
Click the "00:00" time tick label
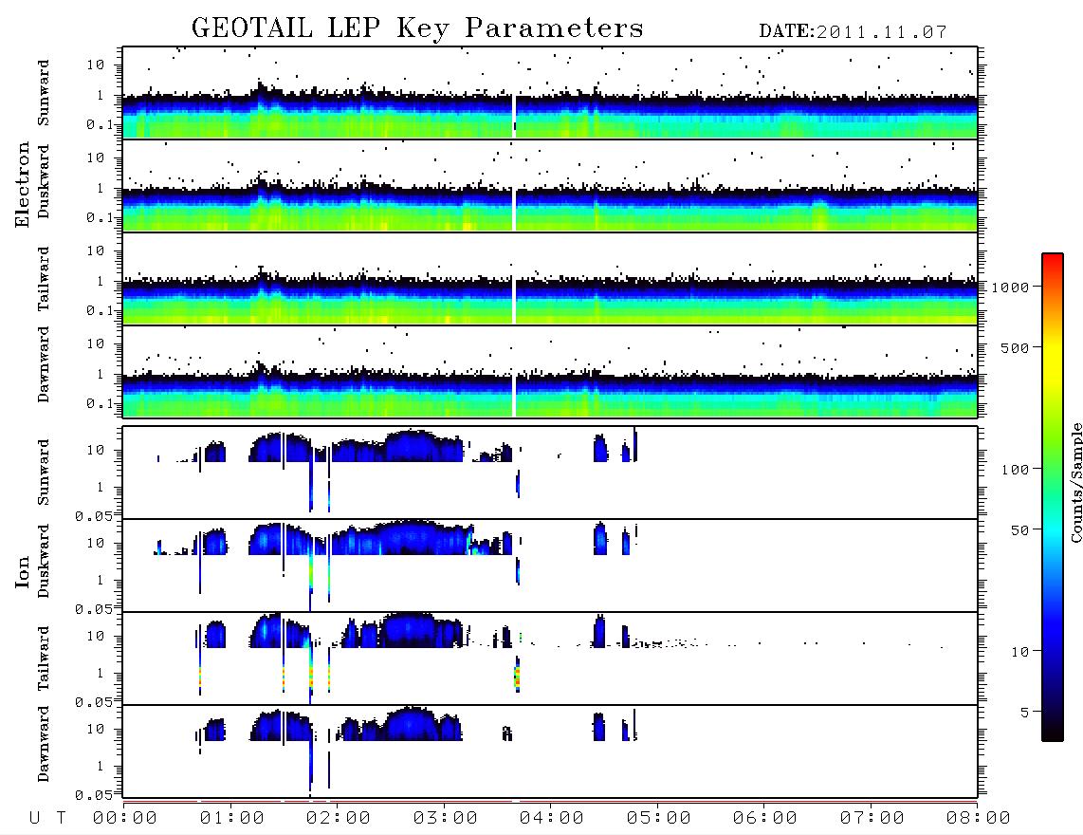(125, 818)
